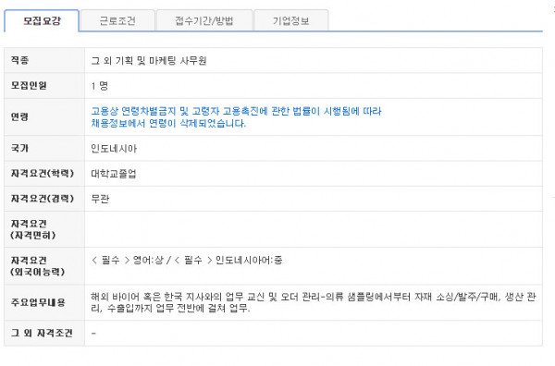Click the 연령 row label
This screenshot has height=366, width=555.
(19, 116)
